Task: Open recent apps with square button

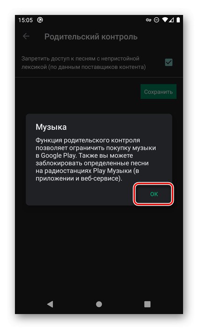Action: click(x=147, y=304)
